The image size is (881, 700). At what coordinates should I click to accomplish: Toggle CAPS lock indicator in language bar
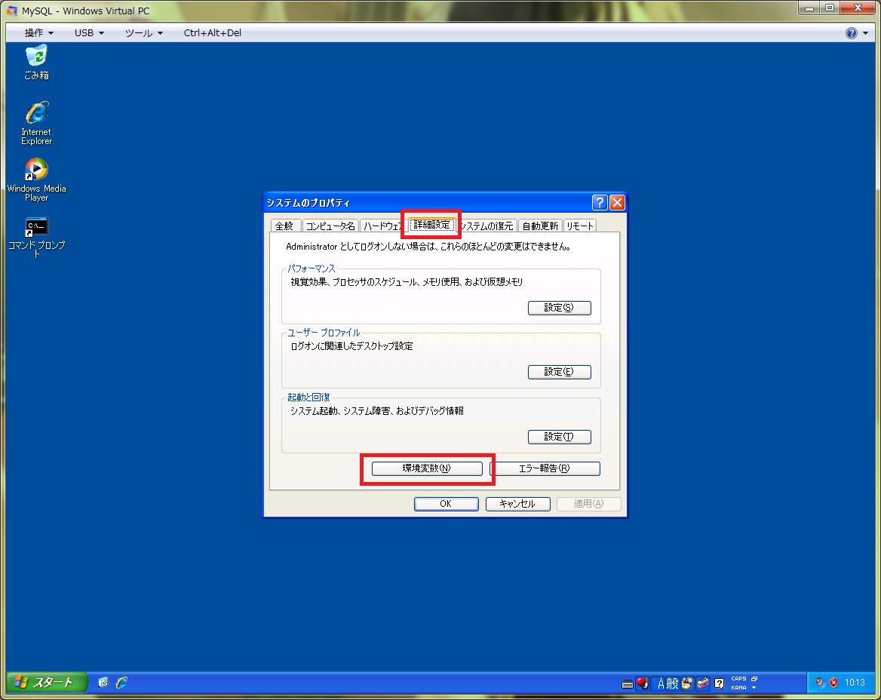738,679
